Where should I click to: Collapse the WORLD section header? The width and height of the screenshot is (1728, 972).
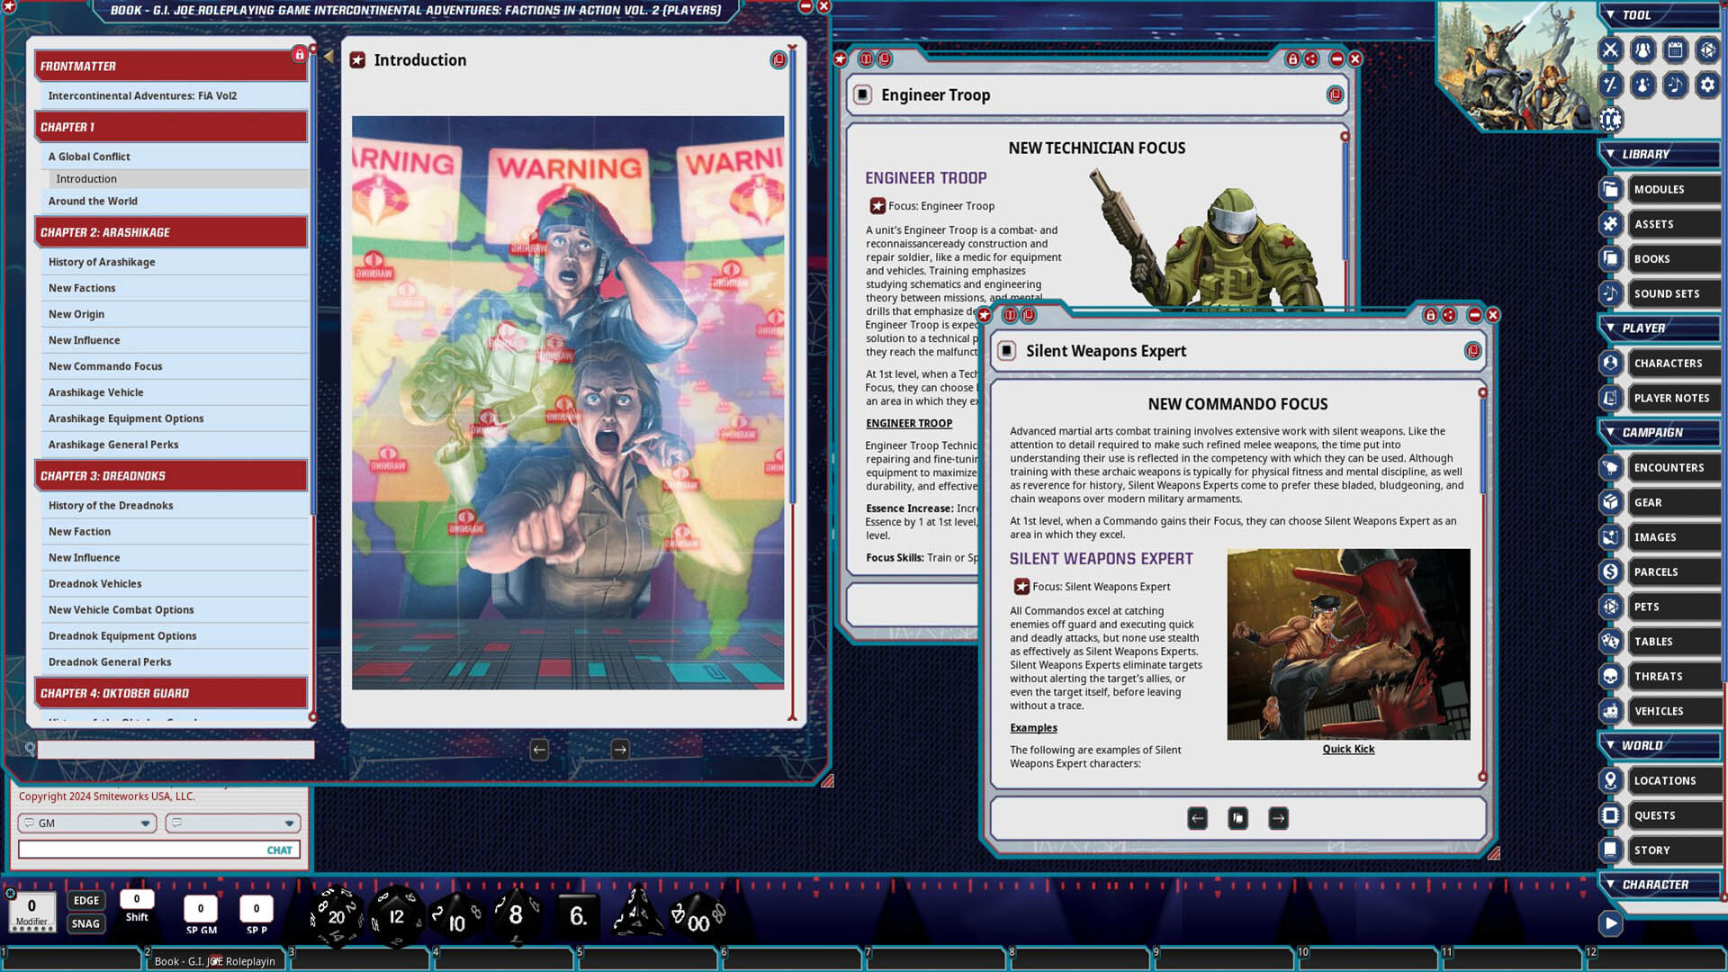1610,745
